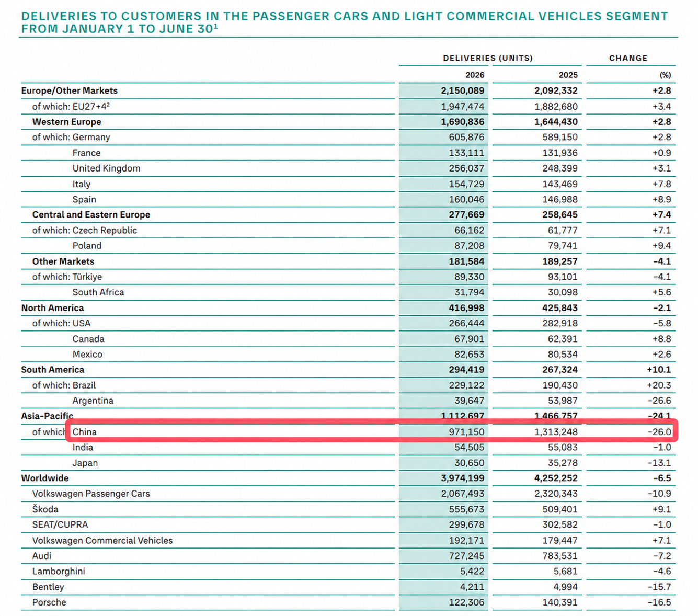Click the 'Argentina' row label
Viewport: 698px width, 616px height.
[93, 401]
